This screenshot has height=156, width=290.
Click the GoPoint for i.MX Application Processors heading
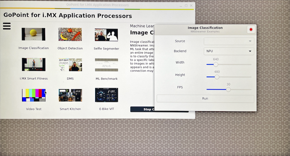coord(68,15)
